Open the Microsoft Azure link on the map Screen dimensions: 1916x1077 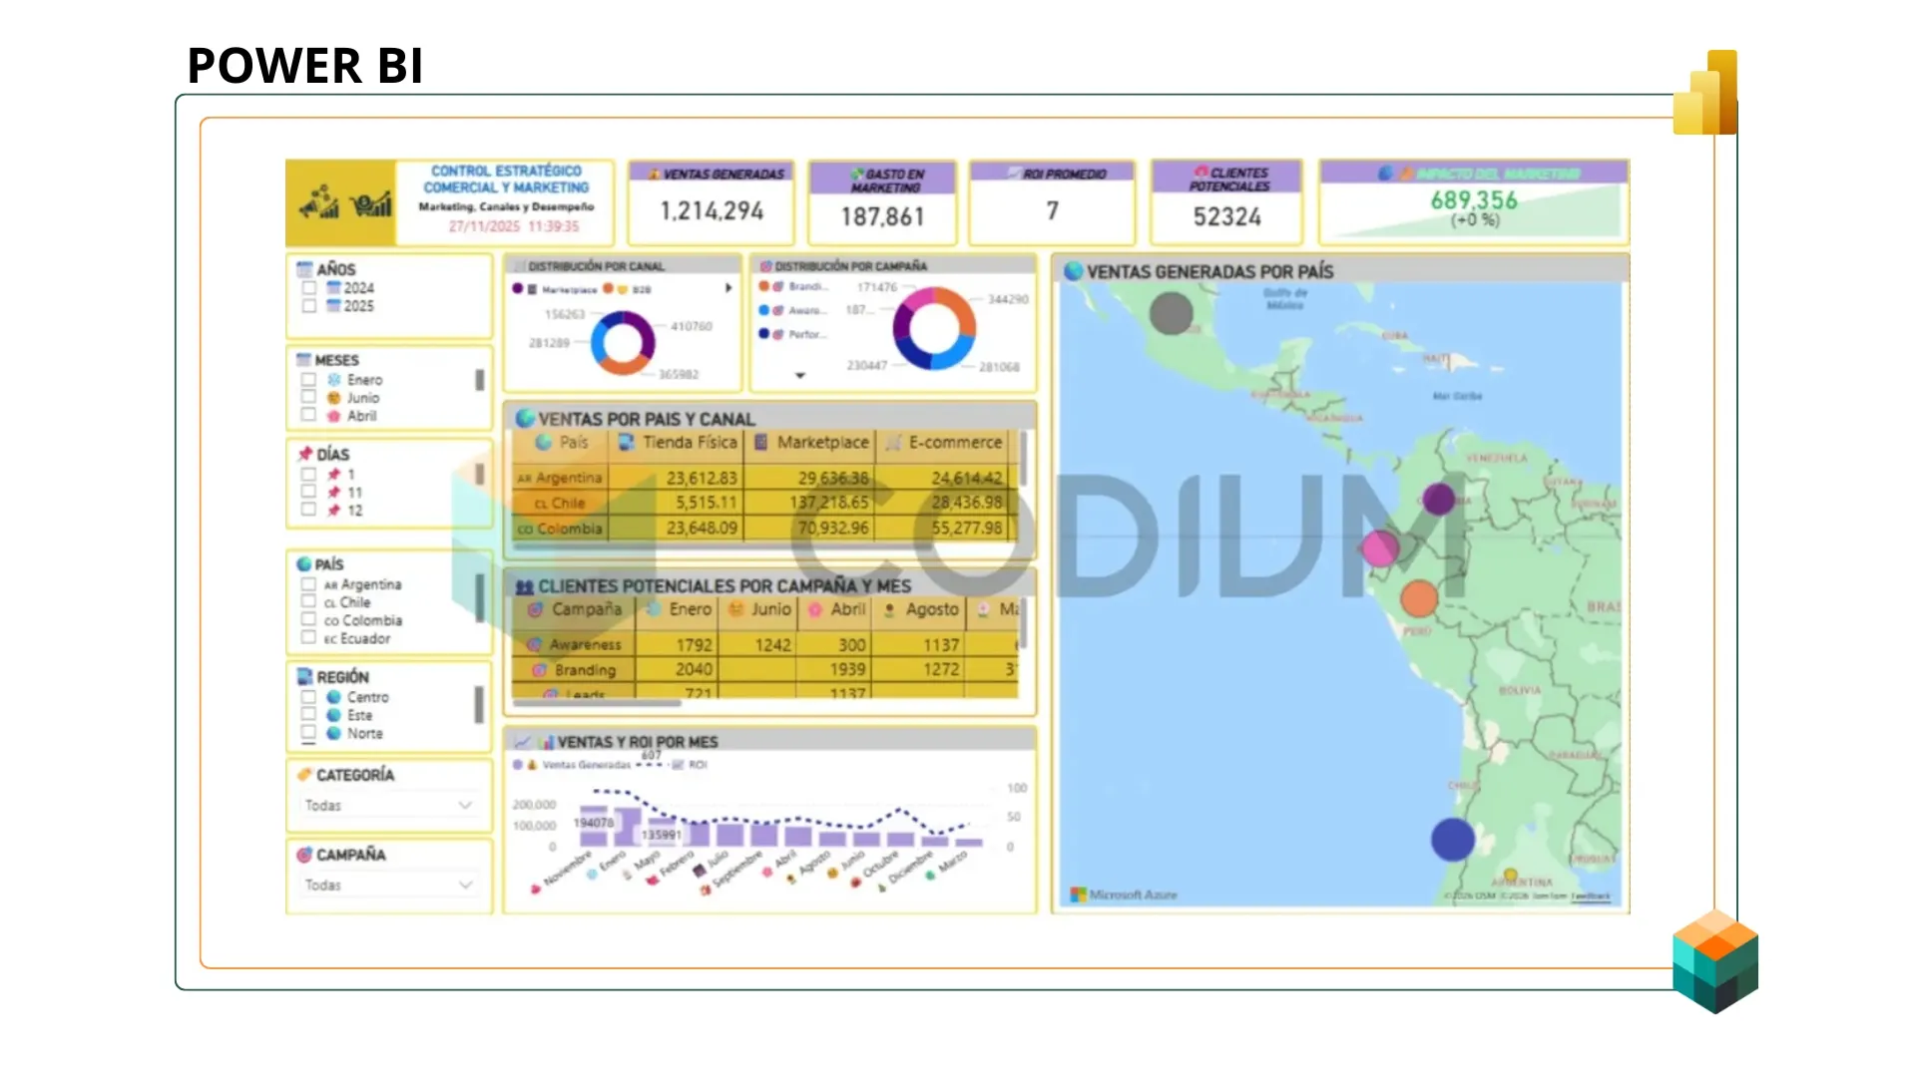click(1124, 896)
